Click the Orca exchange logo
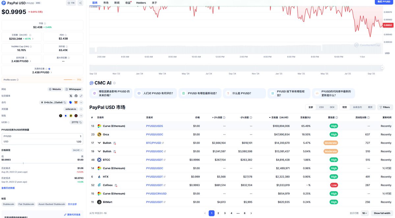The image size is (395, 218). point(99,135)
